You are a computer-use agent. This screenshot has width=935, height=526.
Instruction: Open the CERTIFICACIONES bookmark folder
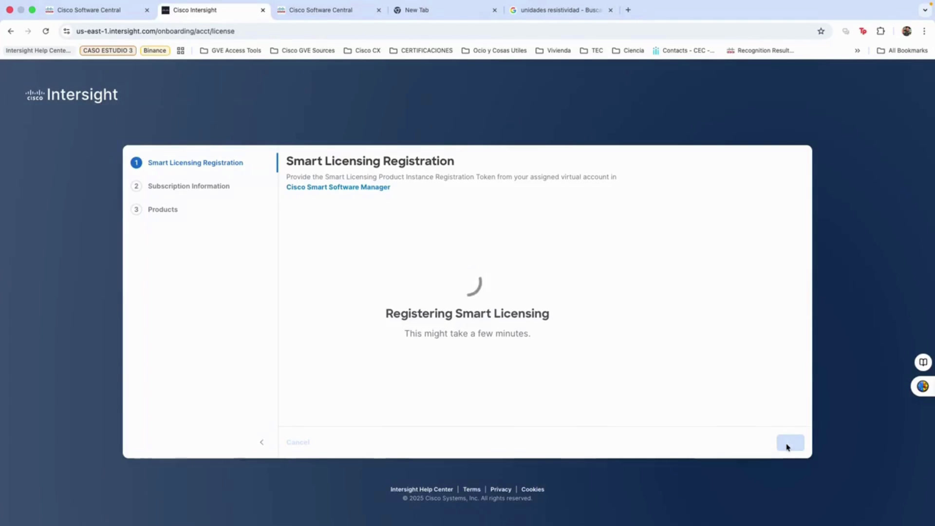[x=421, y=51]
